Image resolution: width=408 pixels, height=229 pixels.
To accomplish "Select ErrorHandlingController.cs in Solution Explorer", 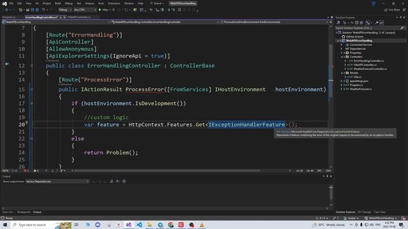I will (x=368, y=61).
